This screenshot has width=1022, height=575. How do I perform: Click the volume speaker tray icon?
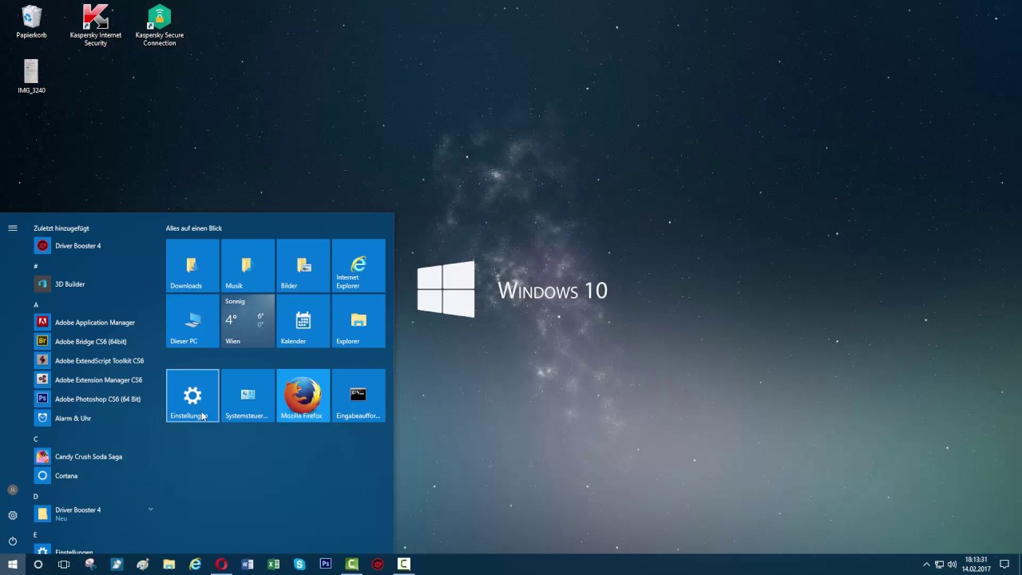(x=952, y=565)
